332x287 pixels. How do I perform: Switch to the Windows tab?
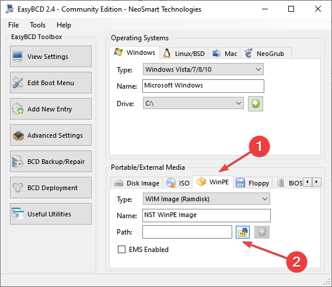coord(135,52)
